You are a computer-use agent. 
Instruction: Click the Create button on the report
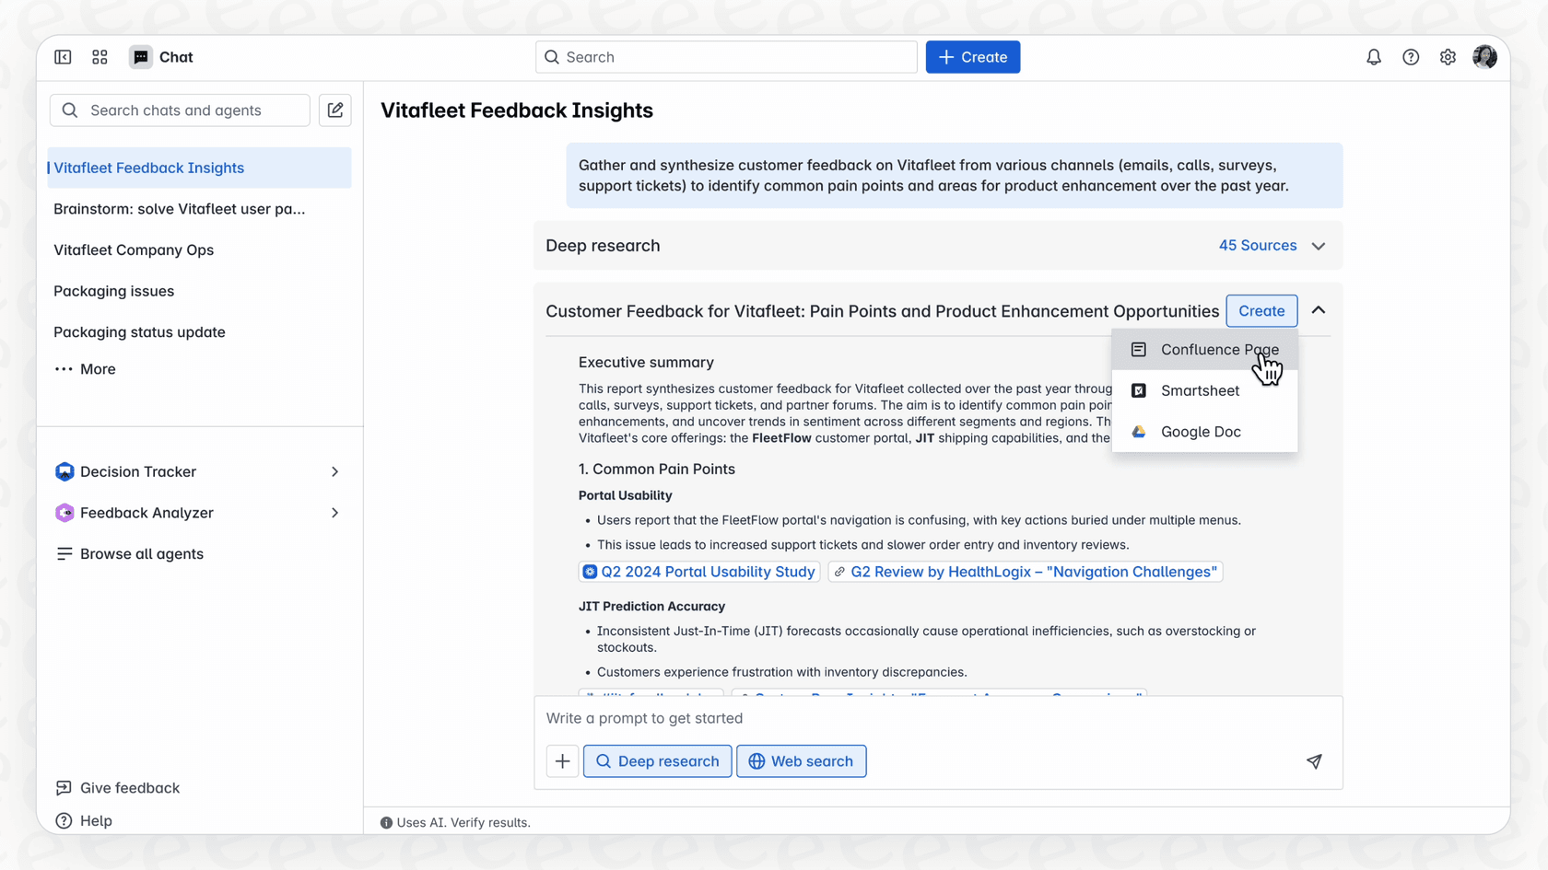1261,310
